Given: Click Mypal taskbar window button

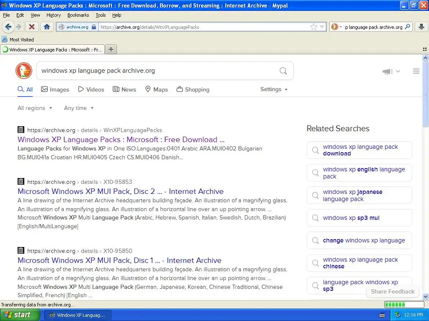Looking at the screenshot, I should (78, 315).
